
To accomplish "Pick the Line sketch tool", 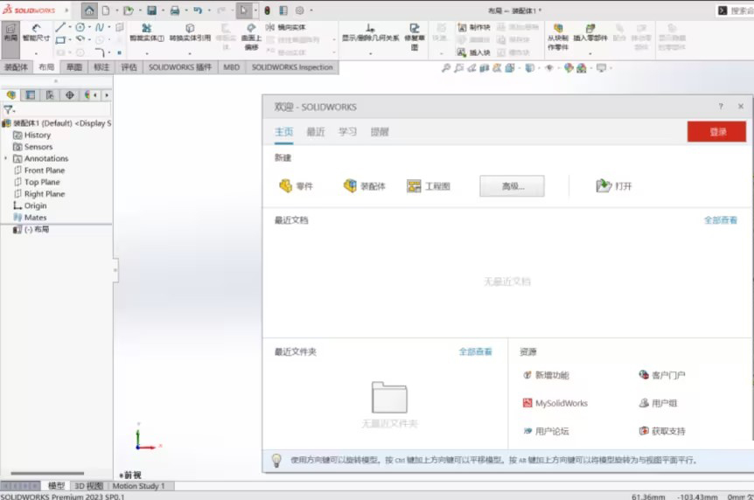I will click(60, 27).
